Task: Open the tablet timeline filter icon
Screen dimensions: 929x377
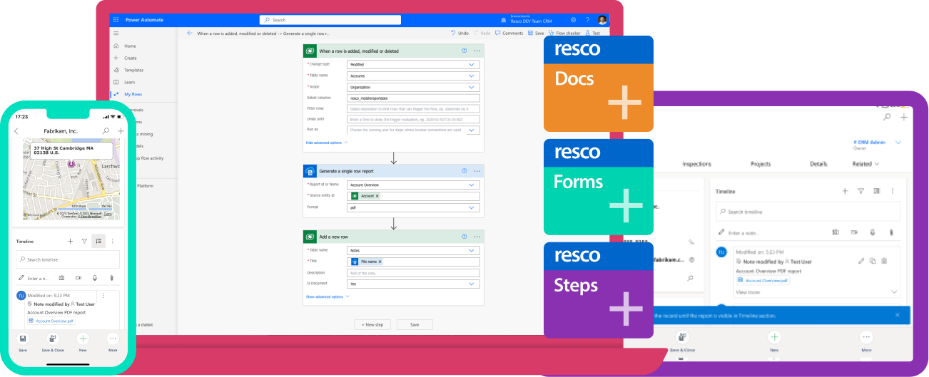Action: 861,191
